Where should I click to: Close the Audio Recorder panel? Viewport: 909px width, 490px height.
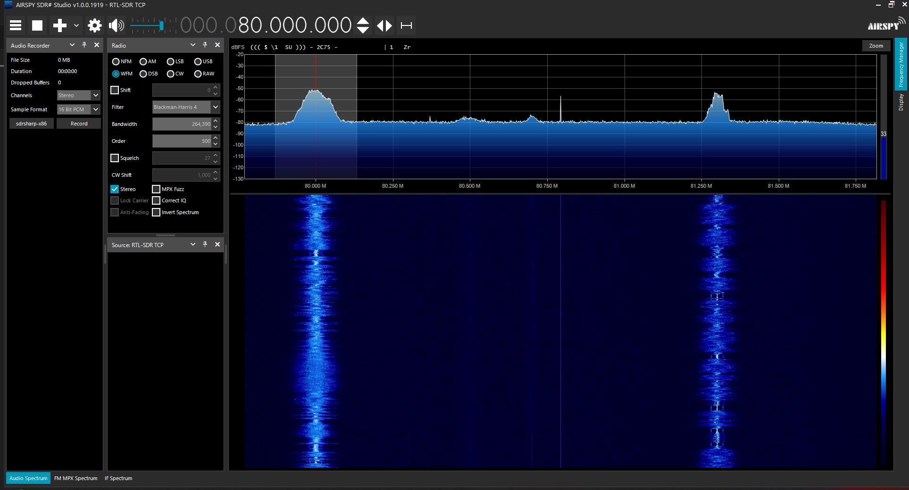click(97, 45)
